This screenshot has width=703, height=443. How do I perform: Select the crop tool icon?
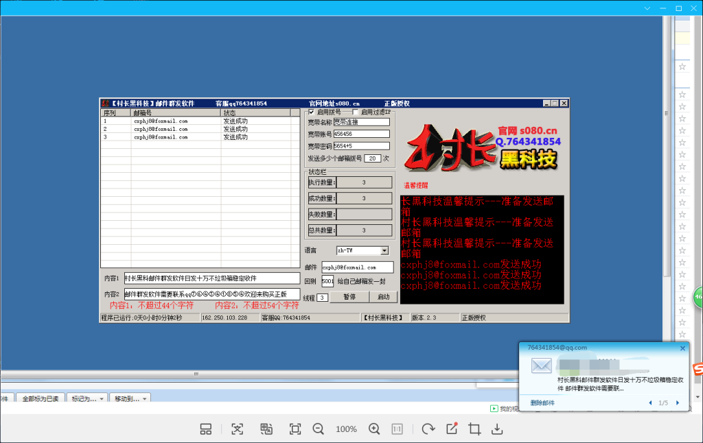pos(474,429)
